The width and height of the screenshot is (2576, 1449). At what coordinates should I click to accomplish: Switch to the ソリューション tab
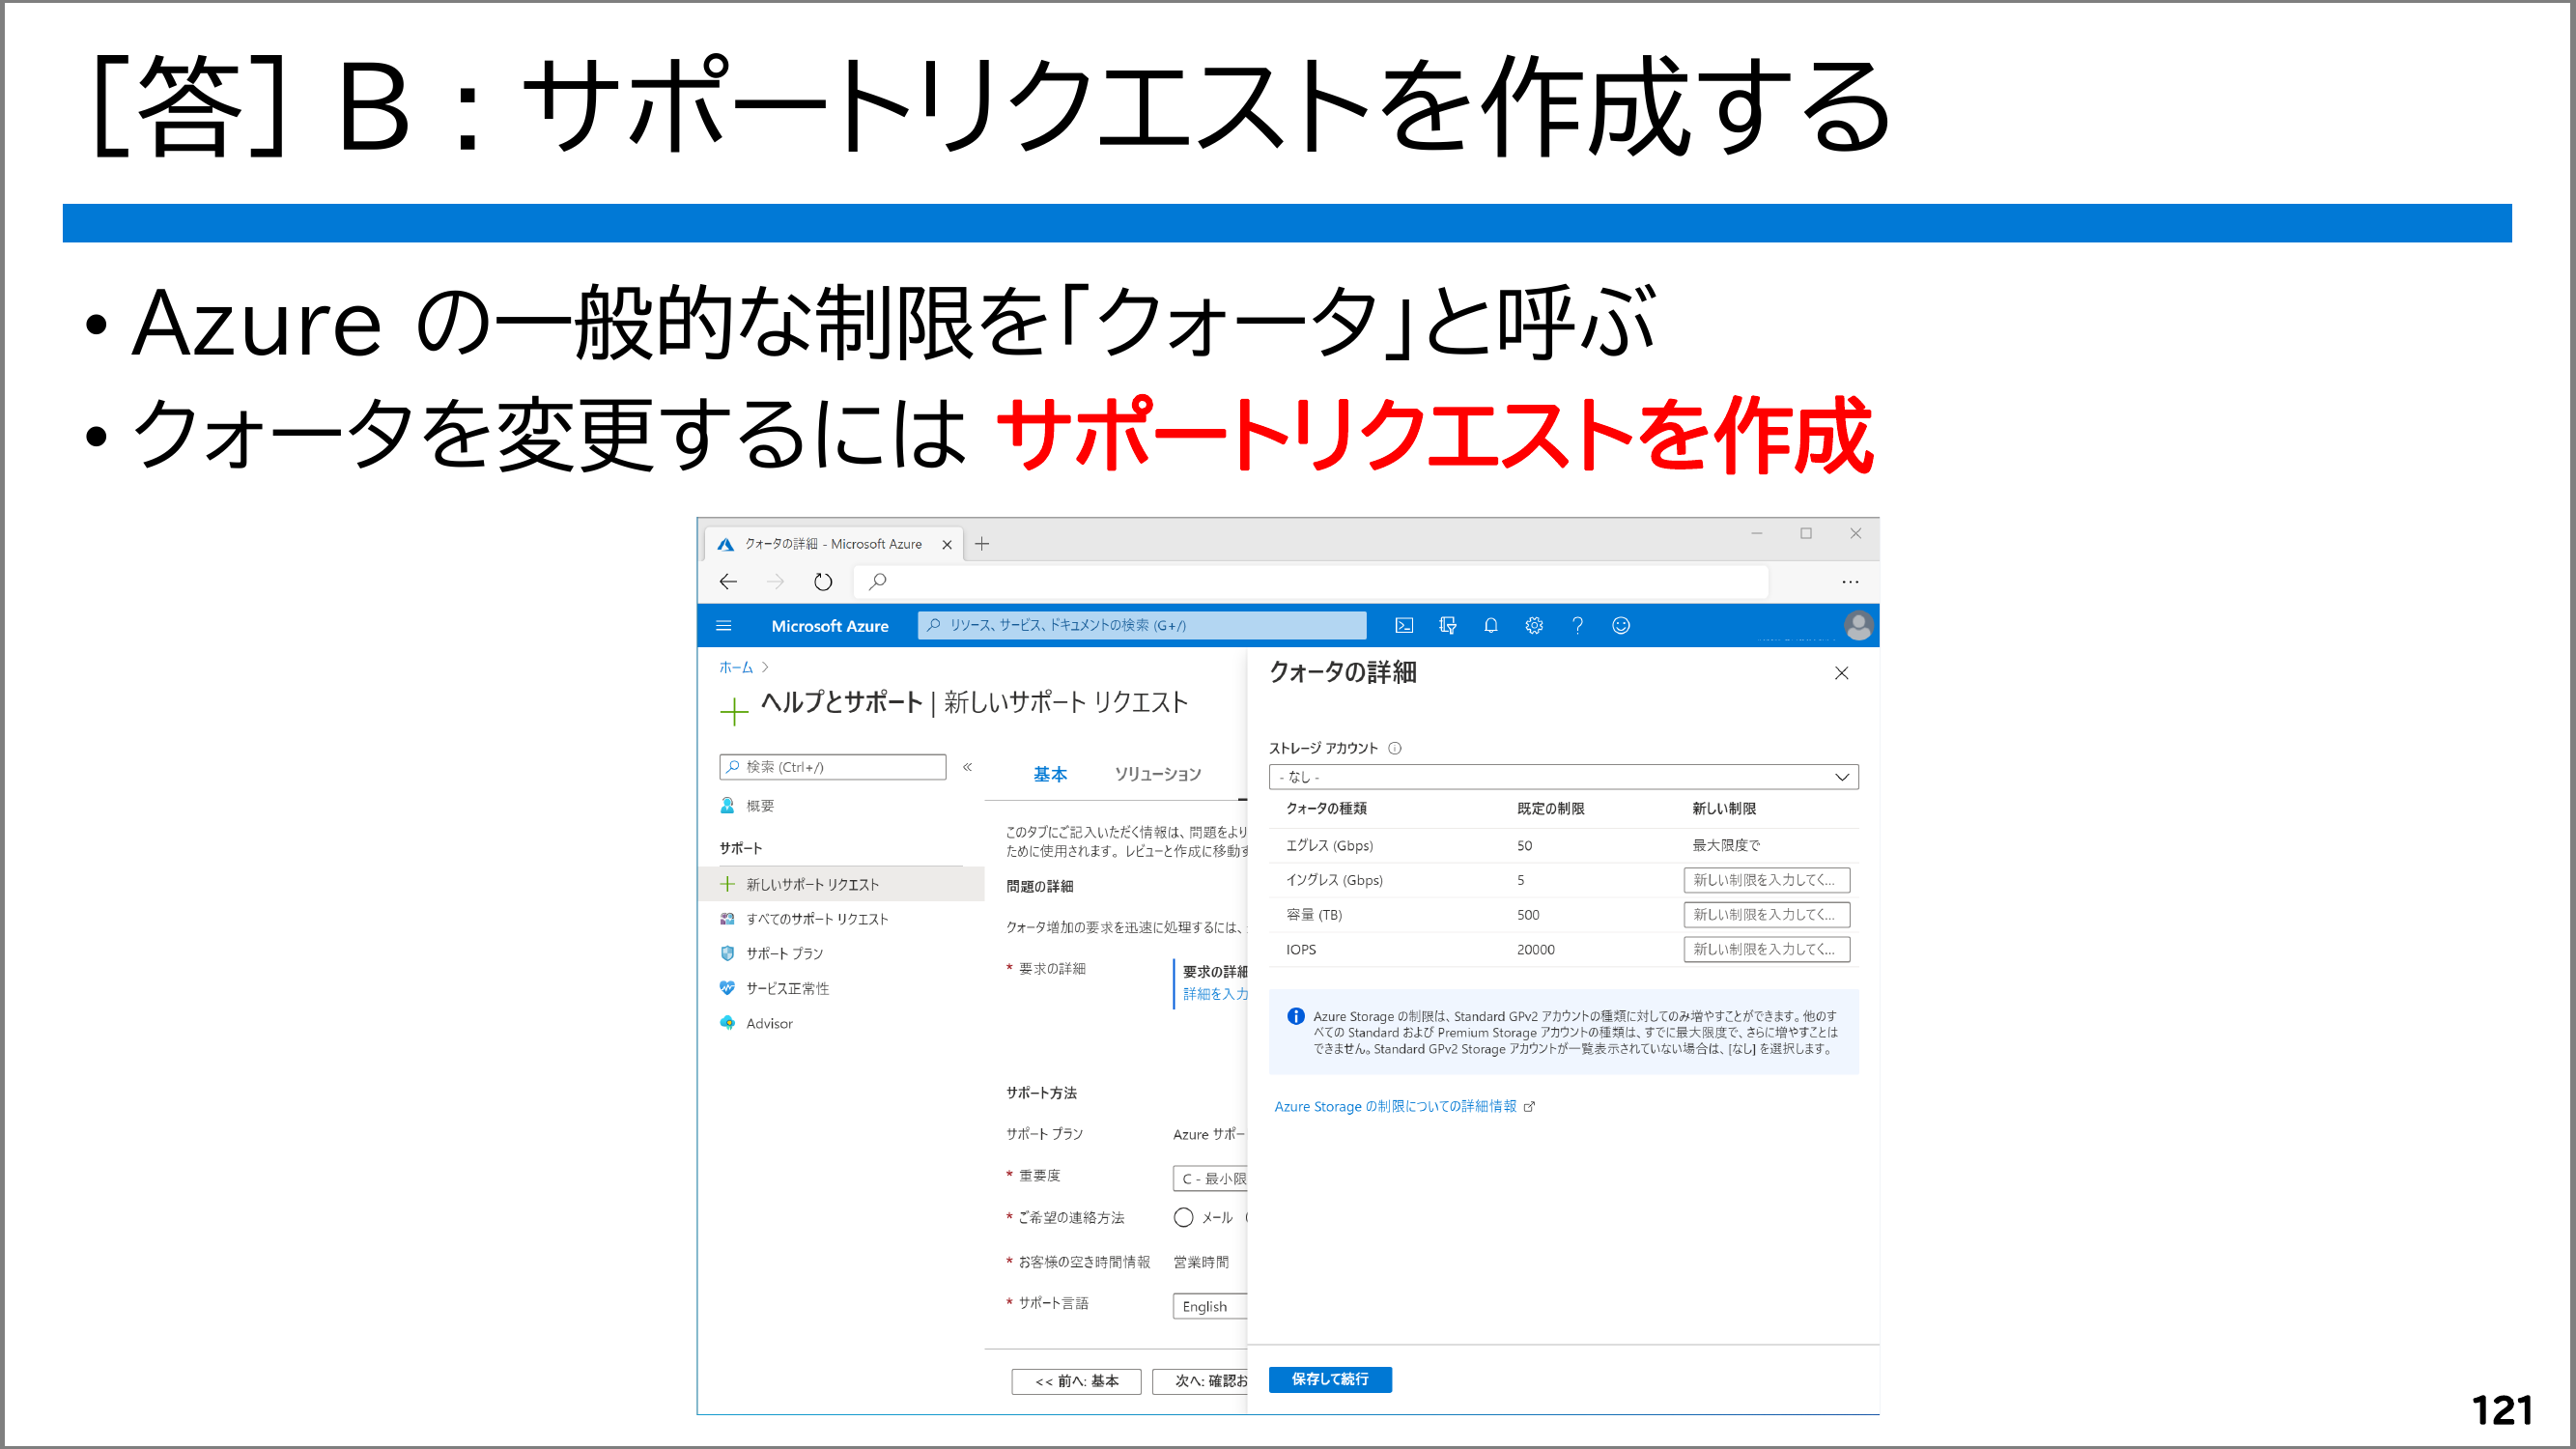point(1157,774)
